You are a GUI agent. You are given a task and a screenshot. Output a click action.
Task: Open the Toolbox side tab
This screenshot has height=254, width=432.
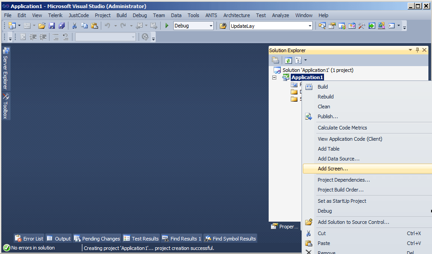[6, 106]
